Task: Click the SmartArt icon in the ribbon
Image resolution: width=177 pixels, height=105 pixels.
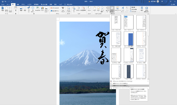Action: tap(38, 9)
